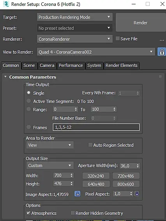The width and height of the screenshot is (166, 221).
Task: Check Auto Region Selected option
Action: pyautogui.click(x=90, y=145)
